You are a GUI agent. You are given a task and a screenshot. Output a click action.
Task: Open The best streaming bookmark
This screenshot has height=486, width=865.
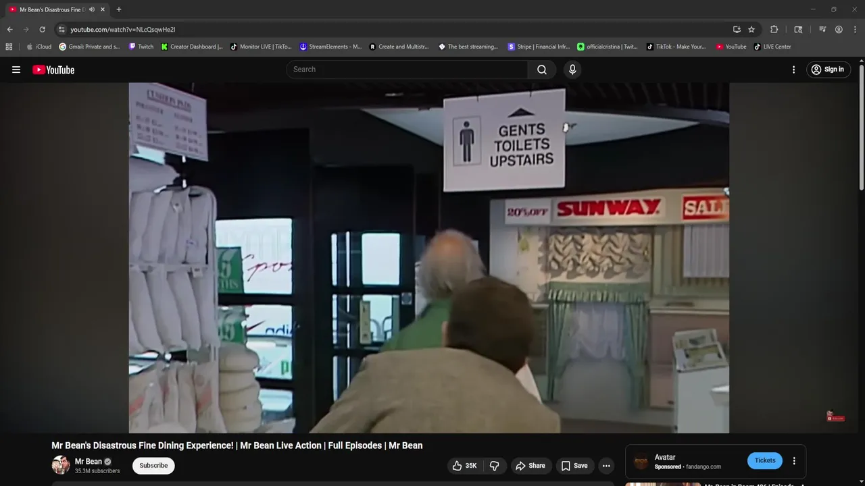click(468, 47)
